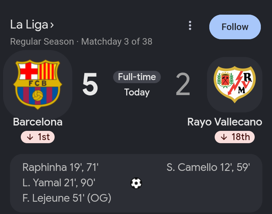Click the soccer ball goals icon
272x214 pixels.
(136, 183)
